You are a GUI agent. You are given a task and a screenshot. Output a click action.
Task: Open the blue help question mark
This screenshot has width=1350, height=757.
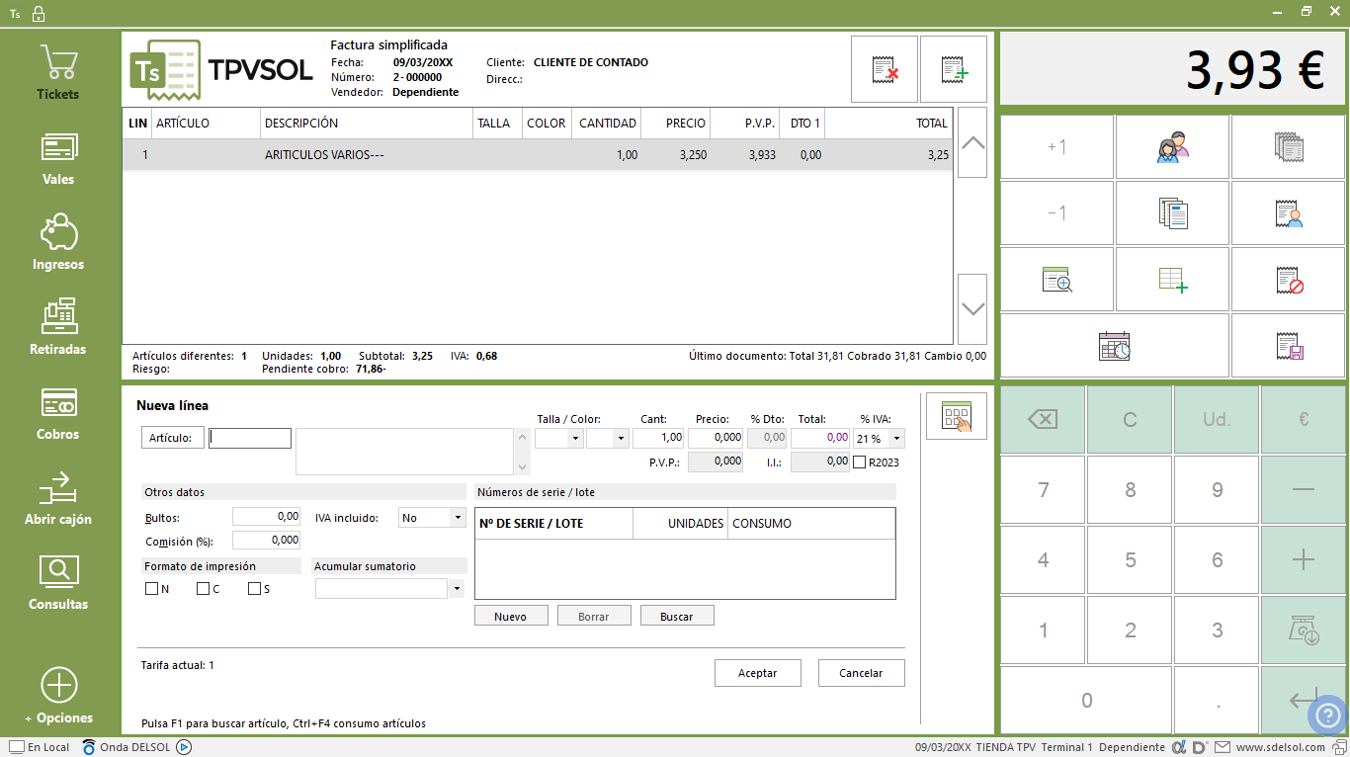point(1327,715)
